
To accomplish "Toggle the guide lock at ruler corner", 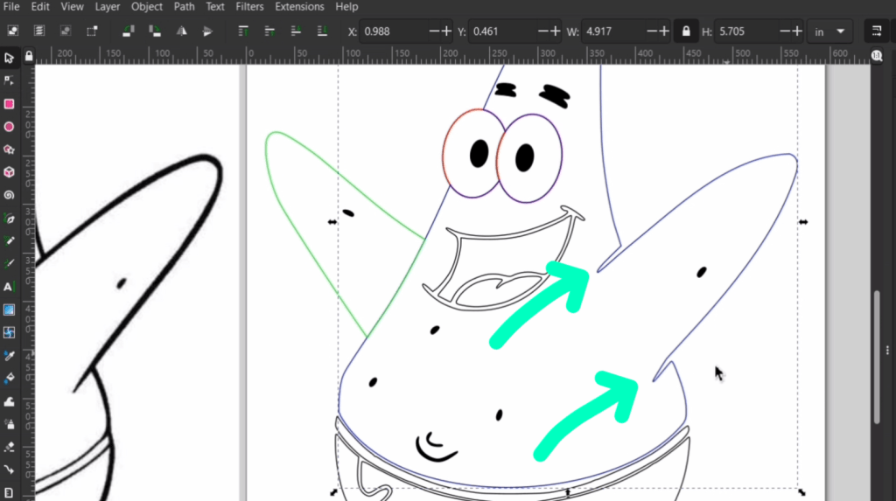I will click(x=29, y=55).
